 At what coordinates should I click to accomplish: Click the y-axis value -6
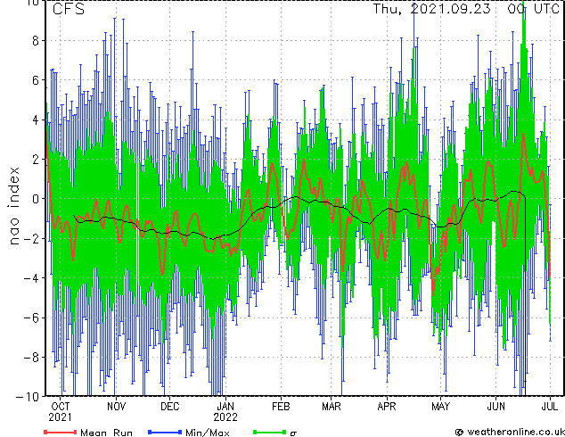(31, 317)
